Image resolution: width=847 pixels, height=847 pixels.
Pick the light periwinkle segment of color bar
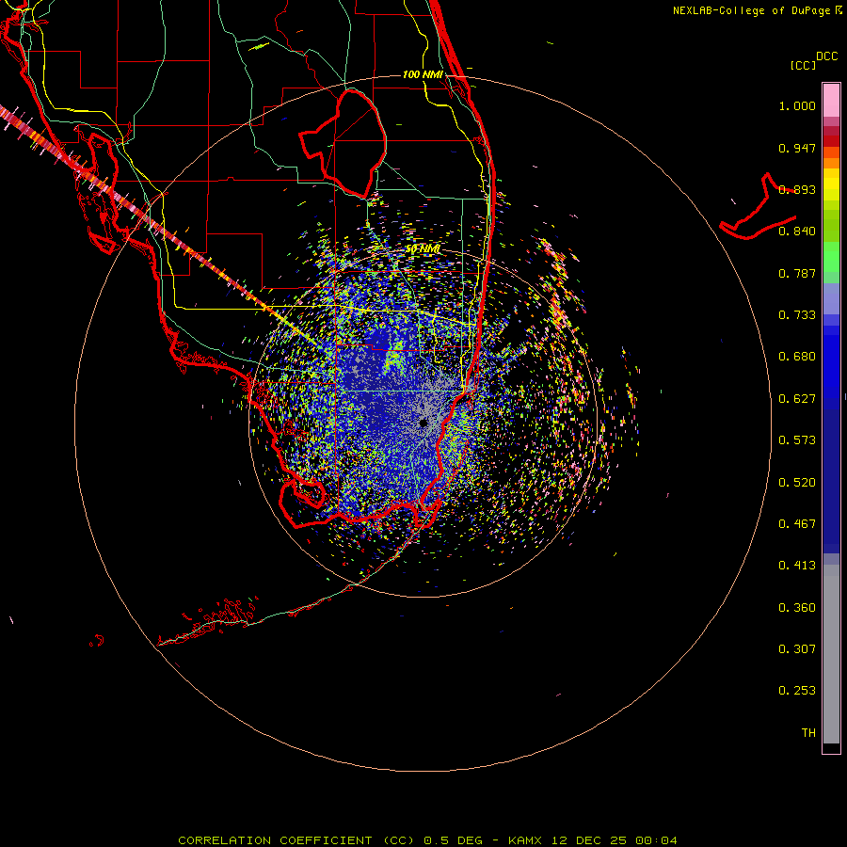pyautogui.click(x=831, y=298)
